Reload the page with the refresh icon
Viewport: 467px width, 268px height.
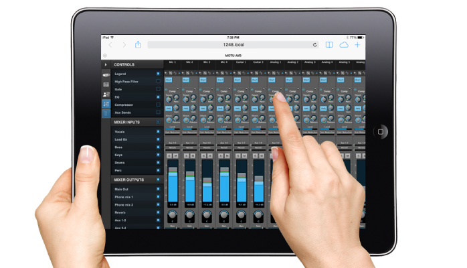[315, 45]
